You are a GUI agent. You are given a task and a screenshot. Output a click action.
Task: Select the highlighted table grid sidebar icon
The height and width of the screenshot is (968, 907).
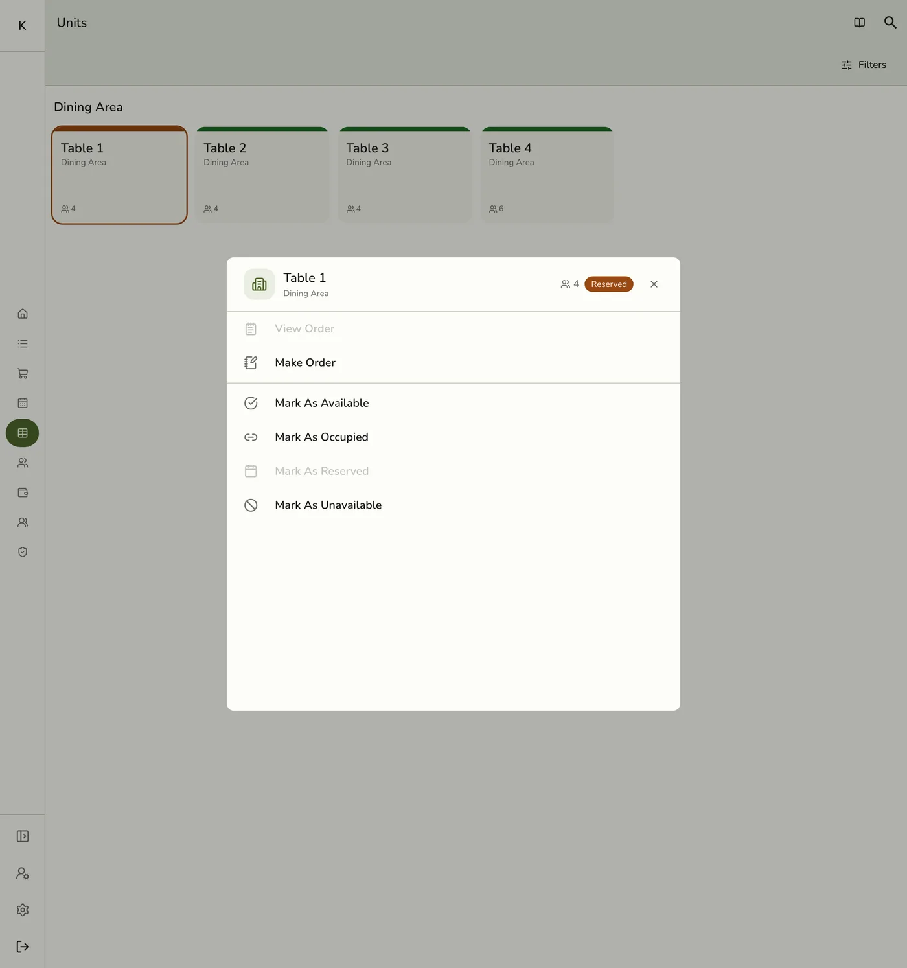pos(23,433)
